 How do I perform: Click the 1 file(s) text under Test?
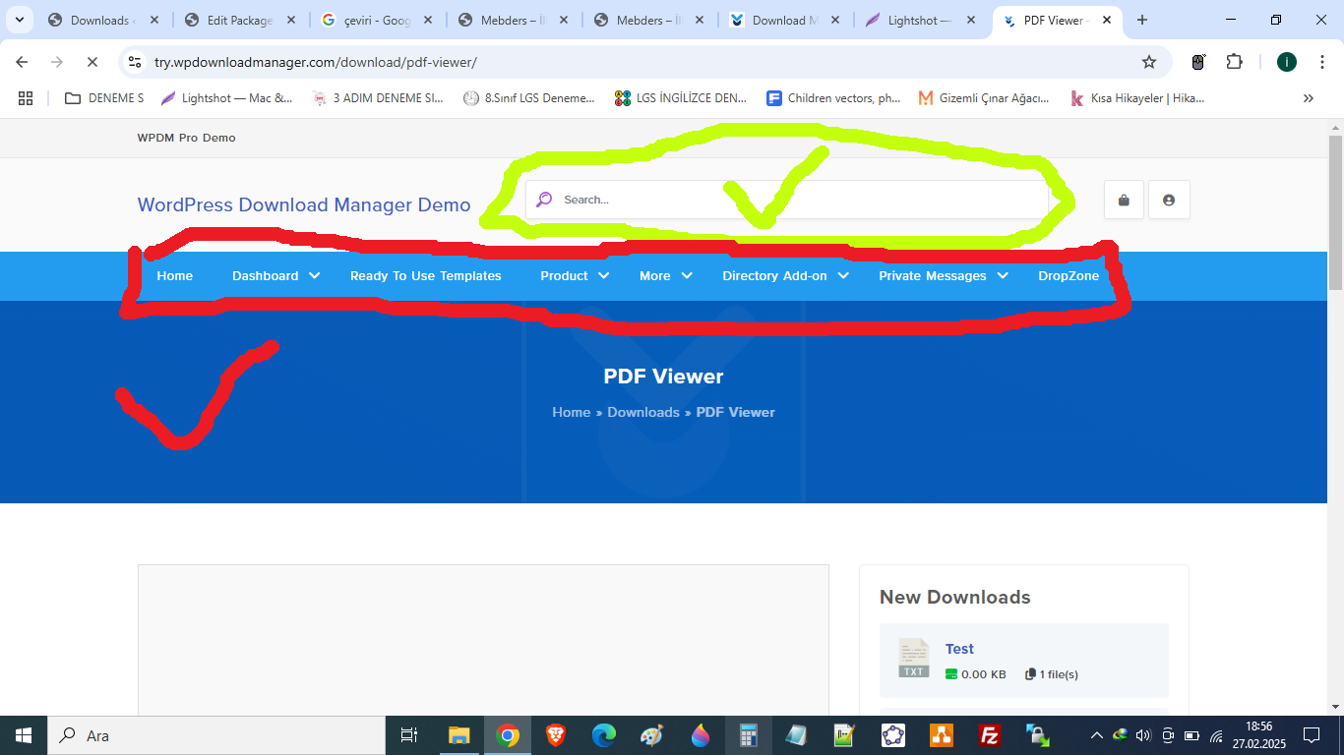(1059, 674)
